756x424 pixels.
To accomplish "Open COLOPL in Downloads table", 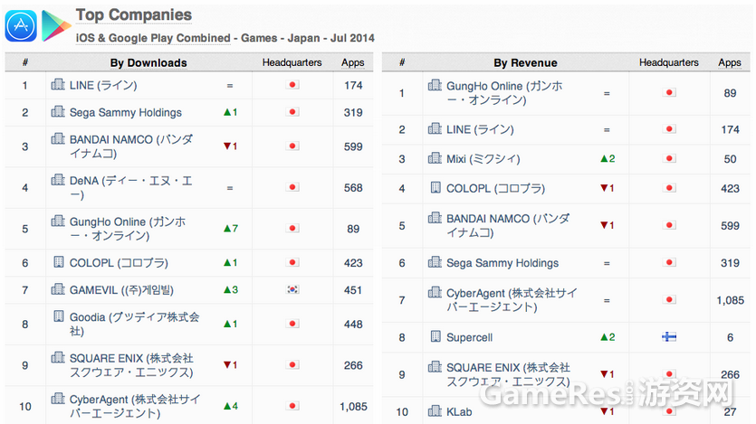I will [119, 263].
